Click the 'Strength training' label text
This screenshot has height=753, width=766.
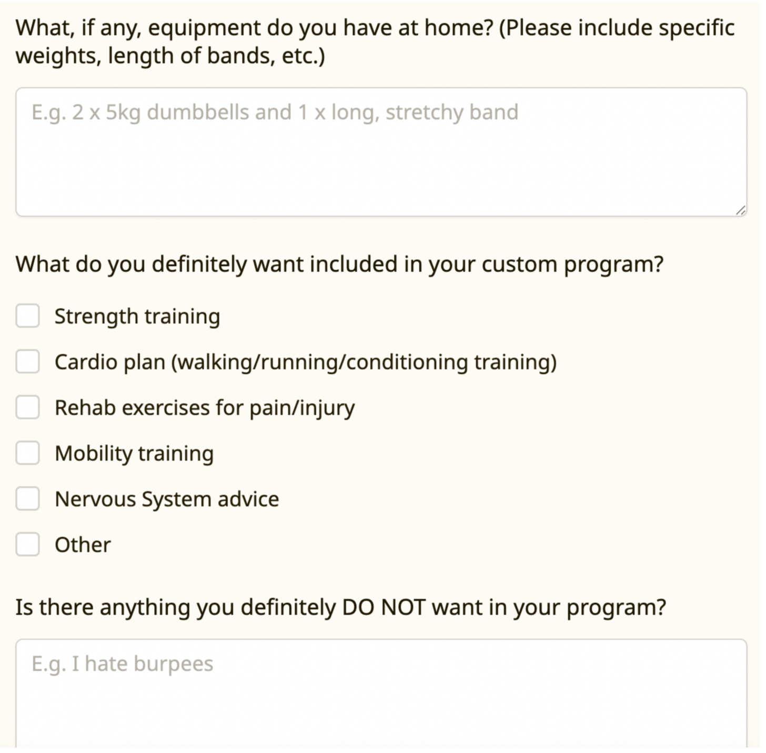click(137, 317)
